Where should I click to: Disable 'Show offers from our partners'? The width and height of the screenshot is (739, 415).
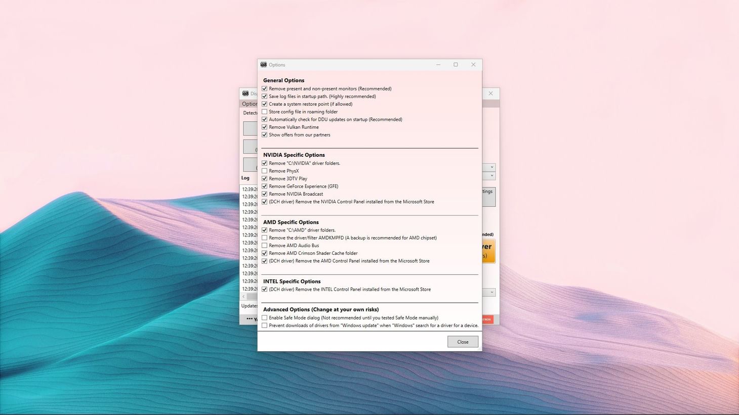265,134
